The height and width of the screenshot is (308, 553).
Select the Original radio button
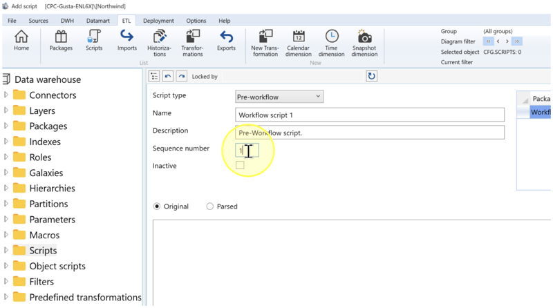click(157, 206)
